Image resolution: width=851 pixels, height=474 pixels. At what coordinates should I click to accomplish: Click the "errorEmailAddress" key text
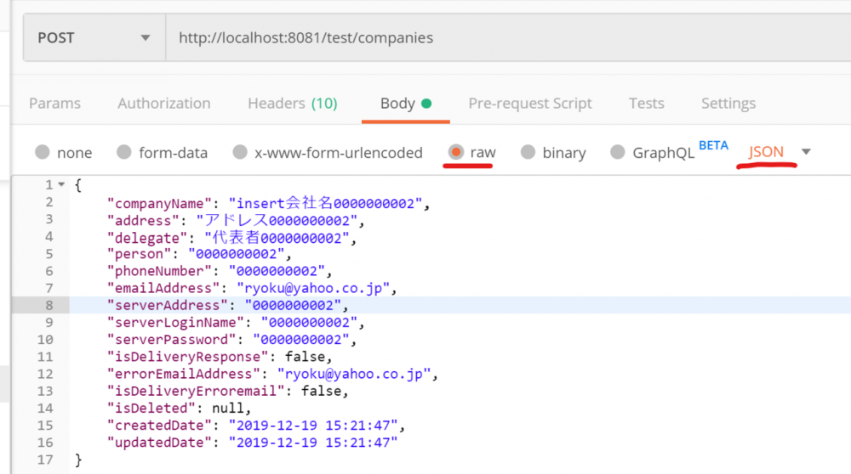(x=184, y=375)
